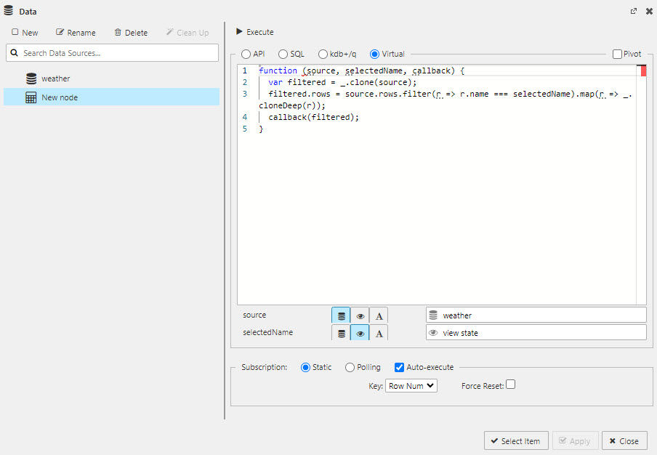Click the Delete trash icon
This screenshot has width=657, height=455.
click(x=118, y=32)
